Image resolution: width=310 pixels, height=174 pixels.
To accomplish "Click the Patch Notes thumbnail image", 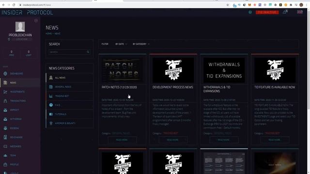I will click(x=122, y=70).
